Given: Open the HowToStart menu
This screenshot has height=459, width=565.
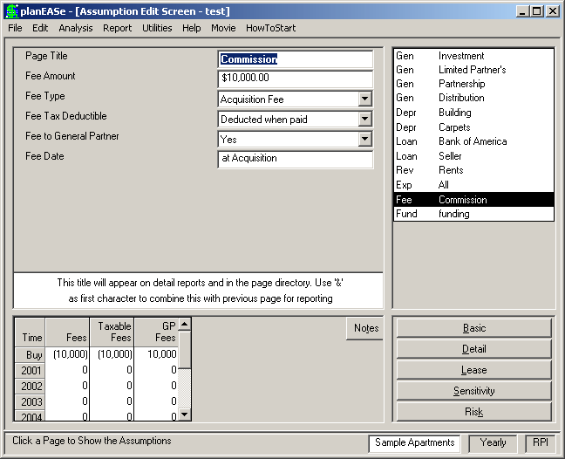Looking at the screenshot, I should point(270,28).
